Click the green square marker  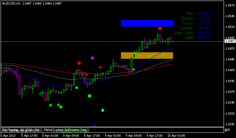pos(90,96)
